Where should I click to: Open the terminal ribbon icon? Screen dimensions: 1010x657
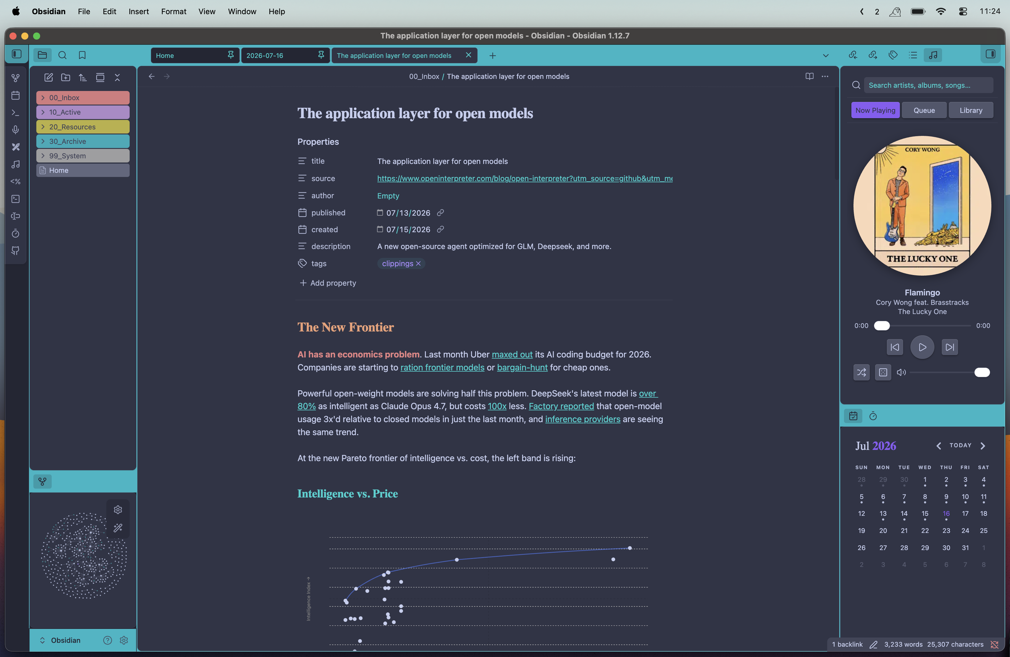(x=16, y=199)
